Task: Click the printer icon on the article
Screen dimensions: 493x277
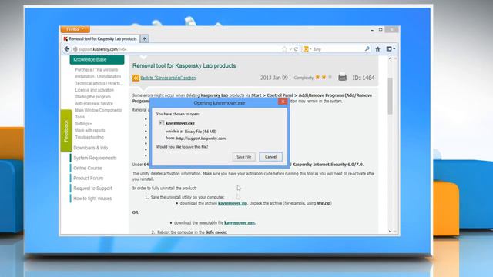Action: point(342,77)
